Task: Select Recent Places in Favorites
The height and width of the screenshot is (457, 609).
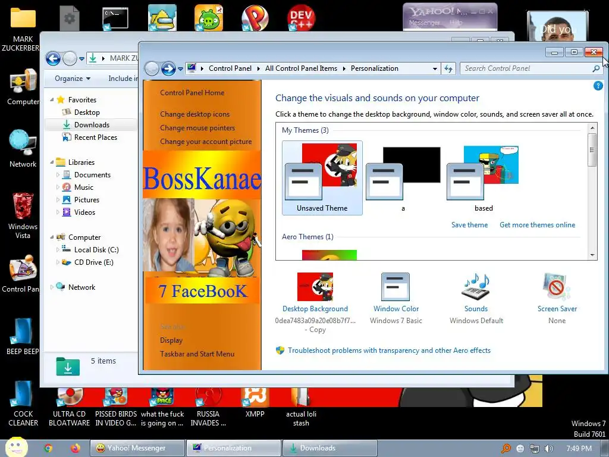Action: click(x=96, y=137)
